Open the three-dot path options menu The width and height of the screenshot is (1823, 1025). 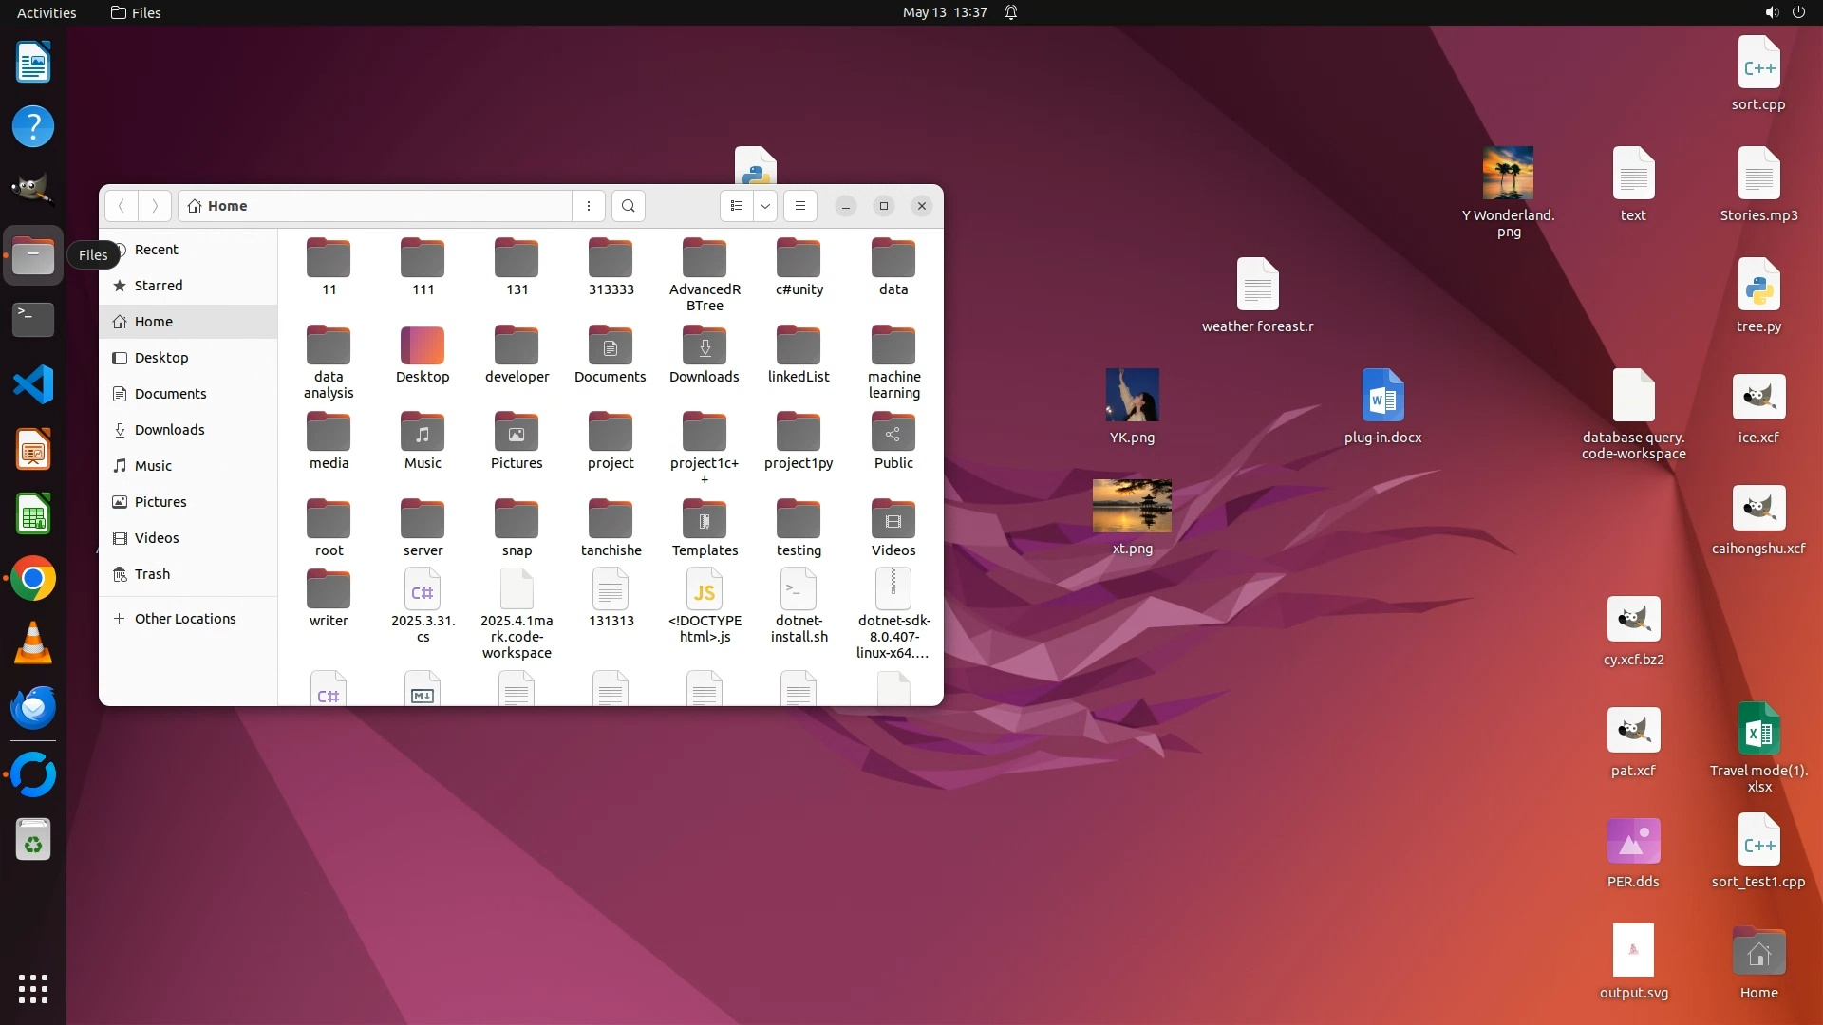(x=589, y=206)
